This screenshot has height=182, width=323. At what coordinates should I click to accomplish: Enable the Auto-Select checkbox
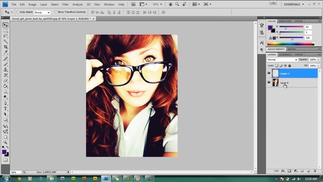18,12
